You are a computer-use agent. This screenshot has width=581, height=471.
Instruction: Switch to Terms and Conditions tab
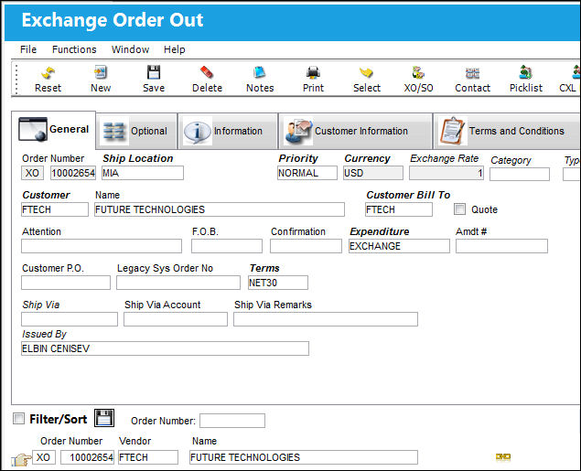point(507,131)
